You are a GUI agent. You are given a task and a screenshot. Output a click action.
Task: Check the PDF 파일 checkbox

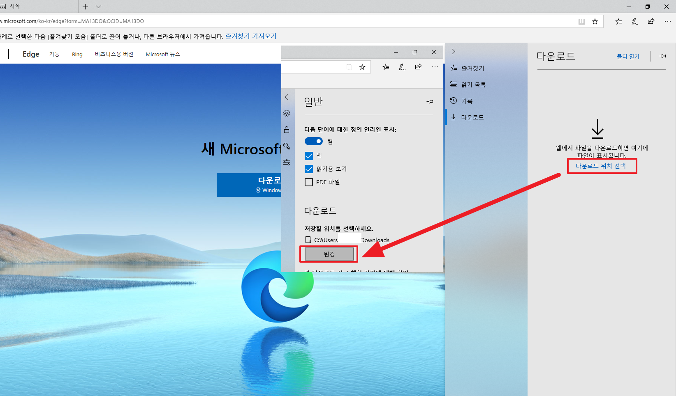click(309, 182)
